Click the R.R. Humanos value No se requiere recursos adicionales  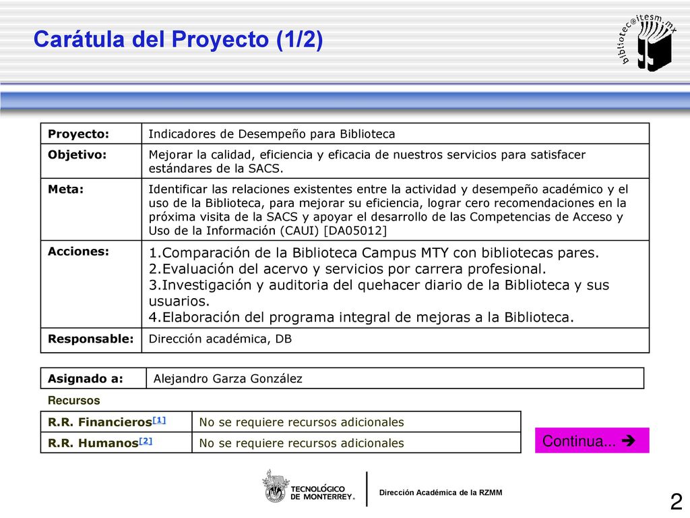[301, 442]
